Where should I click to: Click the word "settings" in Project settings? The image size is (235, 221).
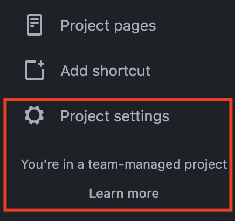142,117
